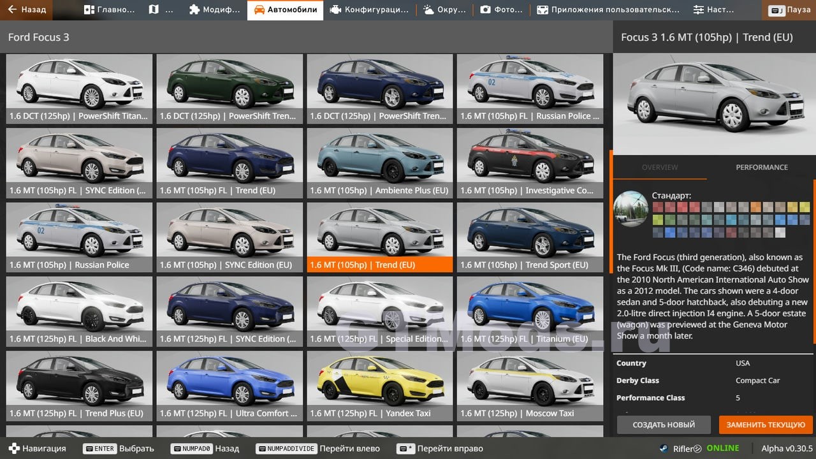Select 1.6 MT (105hp) Russian Police car
Viewport: 816px width, 459px height.
click(x=79, y=237)
